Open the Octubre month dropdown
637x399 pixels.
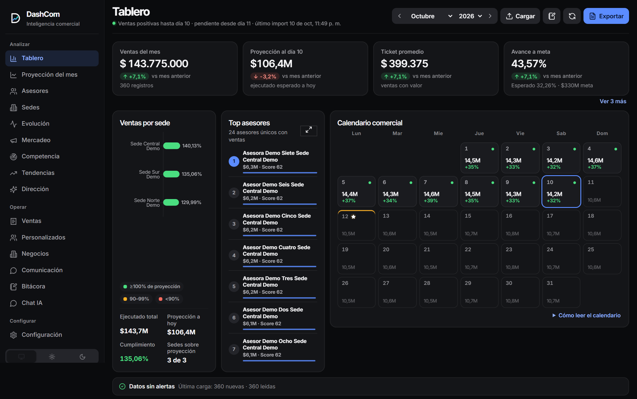431,16
